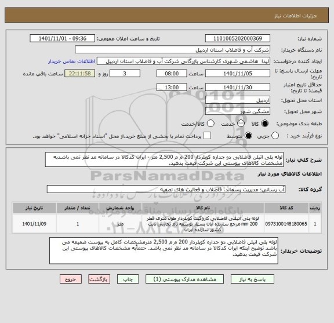
Task: Click the price validity date 1401/11/30
Action: (238, 87)
